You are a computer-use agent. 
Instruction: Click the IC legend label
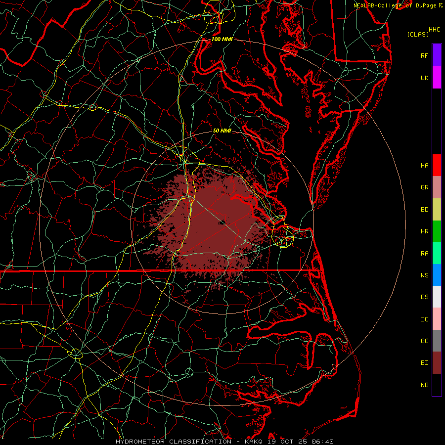point(424,319)
